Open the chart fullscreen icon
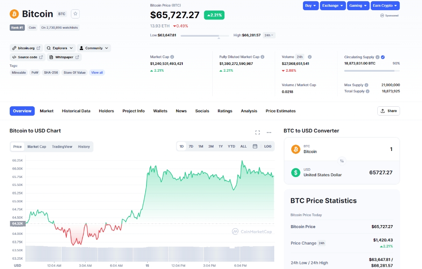422x269 pixels. [257, 132]
